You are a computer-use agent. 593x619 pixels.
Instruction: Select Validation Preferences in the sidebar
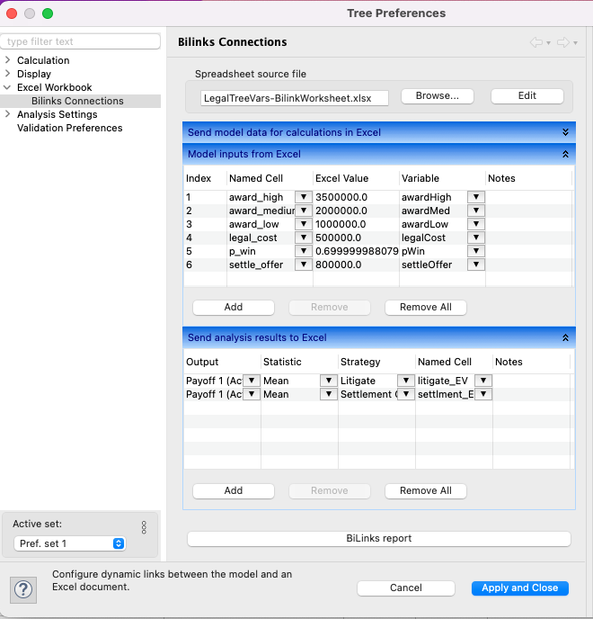69,128
